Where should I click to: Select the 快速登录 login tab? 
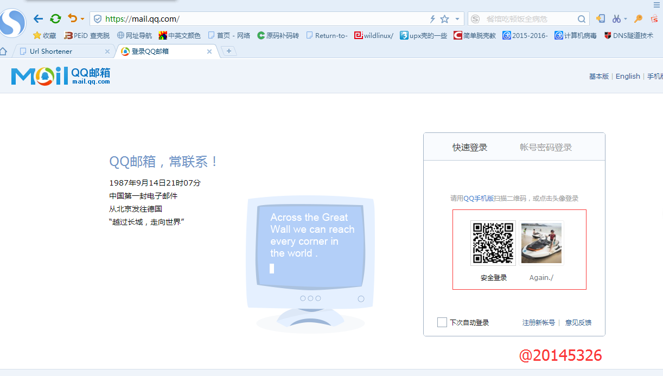[470, 148]
